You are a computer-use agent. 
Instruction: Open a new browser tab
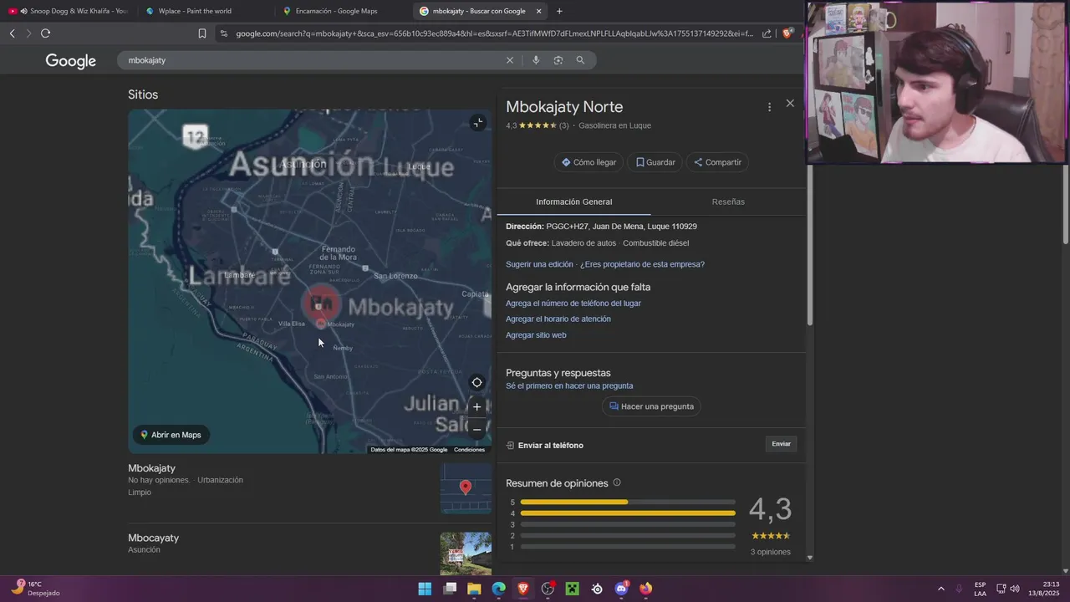[559, 11]
